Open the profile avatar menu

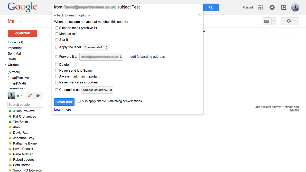[295, 7]
